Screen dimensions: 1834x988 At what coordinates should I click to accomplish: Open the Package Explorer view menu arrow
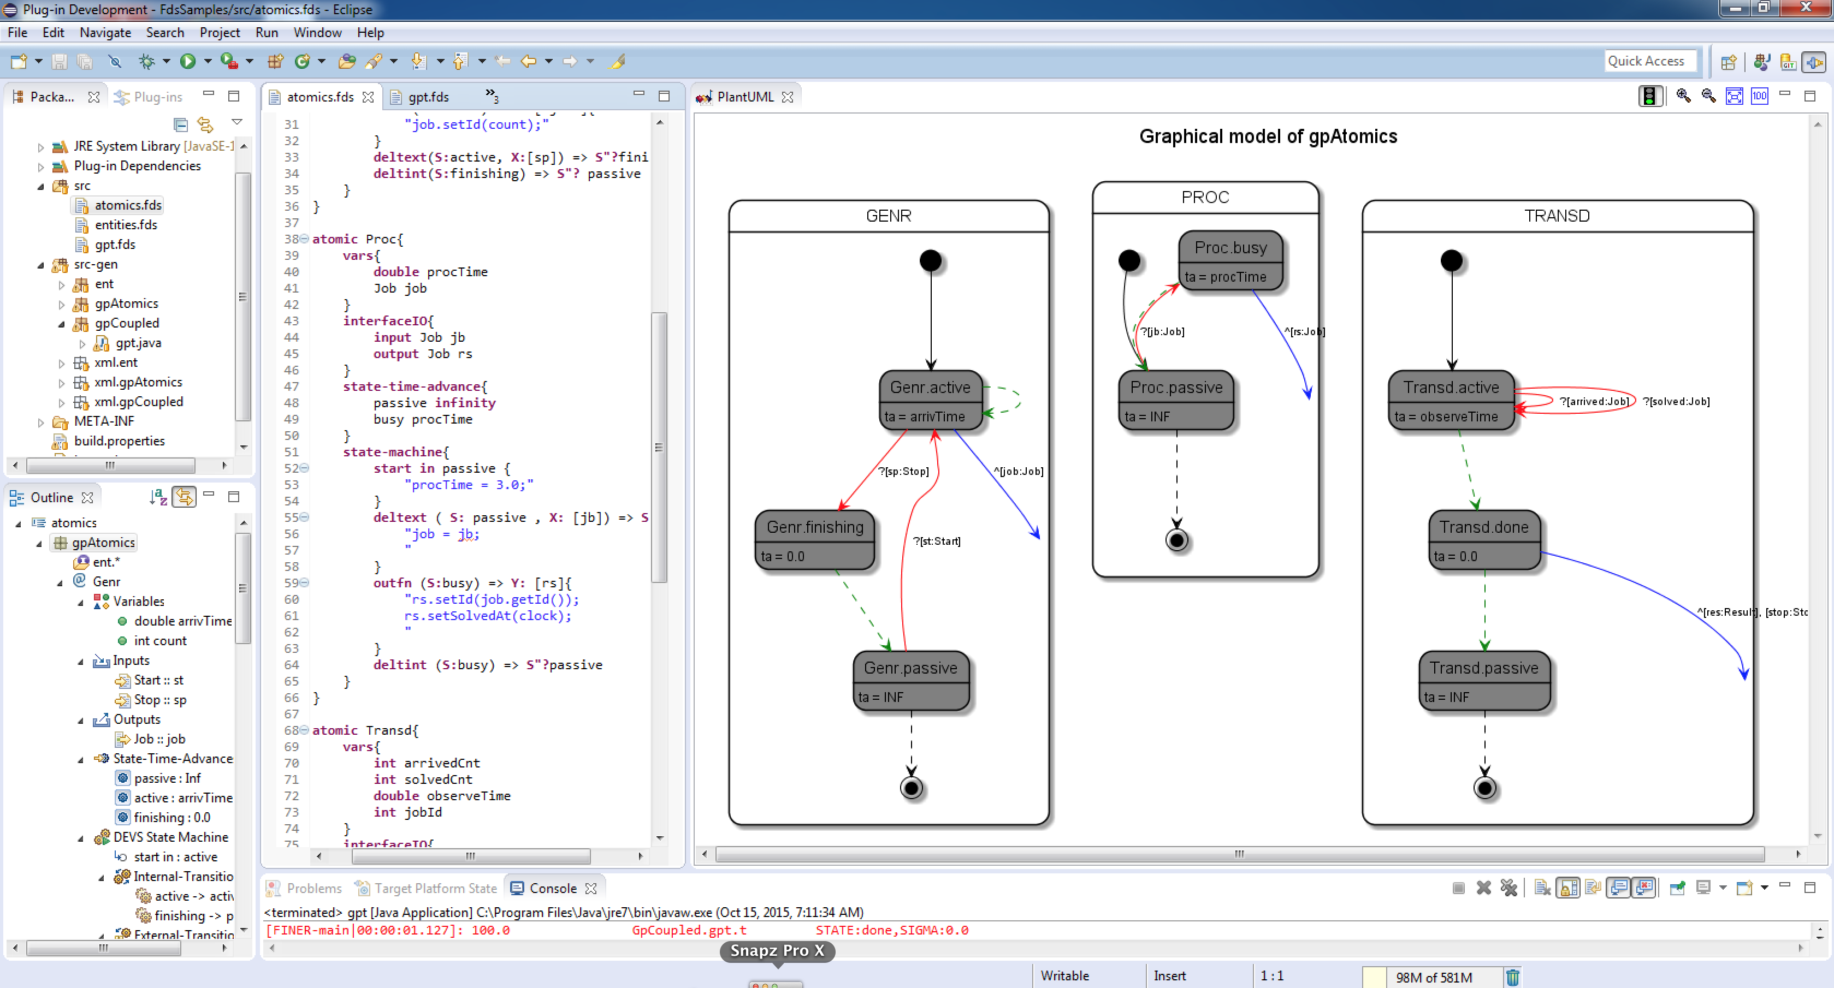[237, 122]
